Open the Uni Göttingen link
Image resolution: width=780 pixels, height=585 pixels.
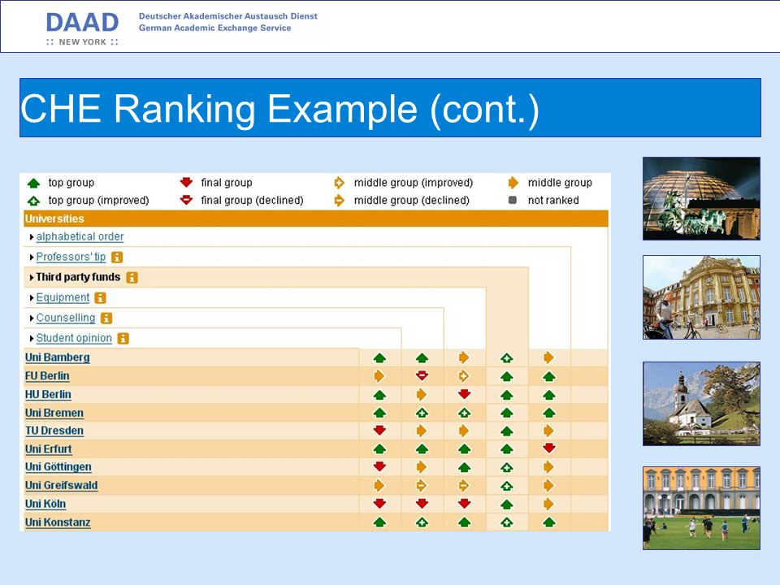coord(58,467)
